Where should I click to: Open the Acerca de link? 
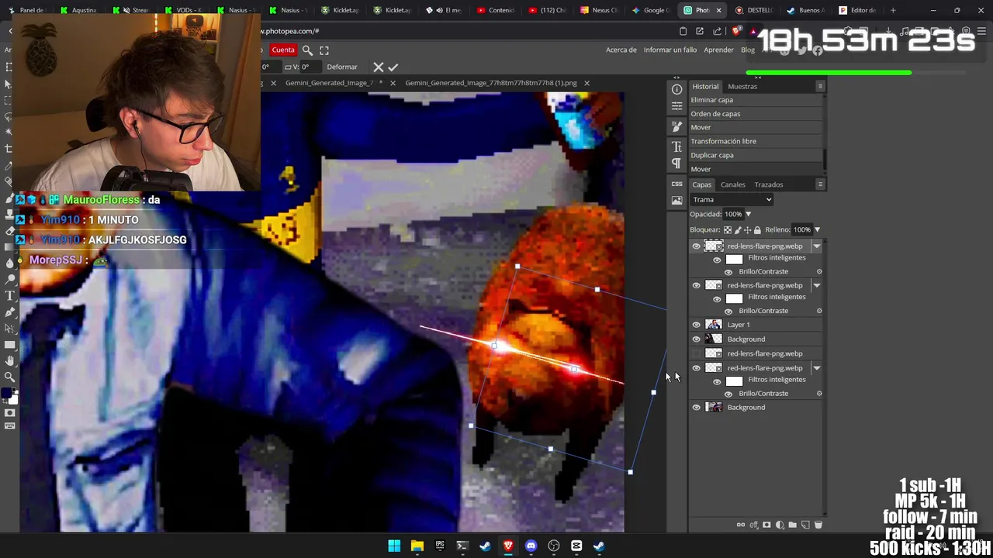(x=621, y=50)
